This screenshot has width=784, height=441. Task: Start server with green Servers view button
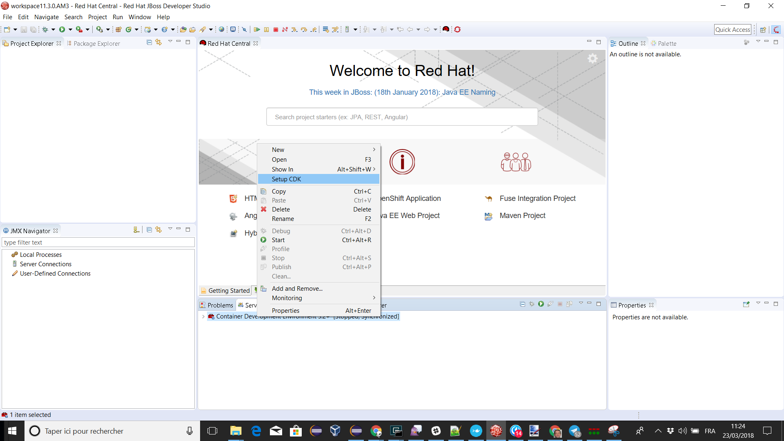click(541, 304)
